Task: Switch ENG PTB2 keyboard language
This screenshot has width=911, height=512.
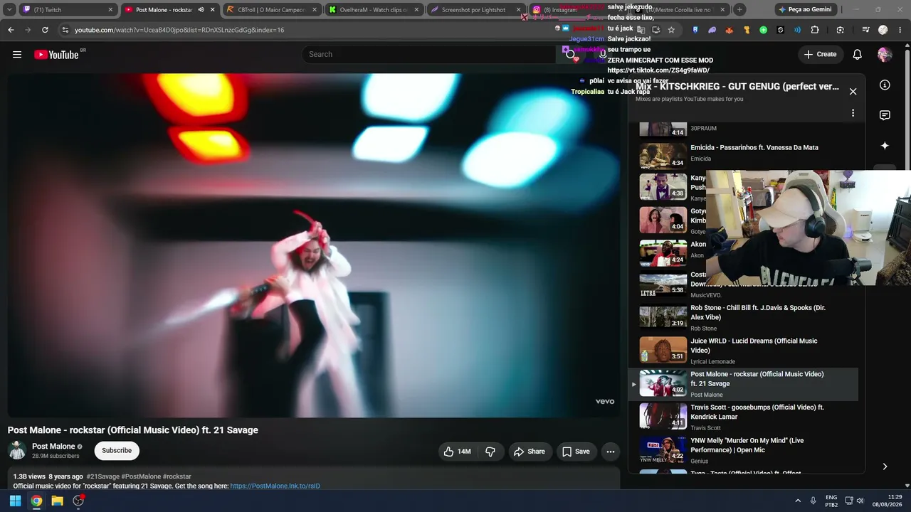Action: pos(831,501)
